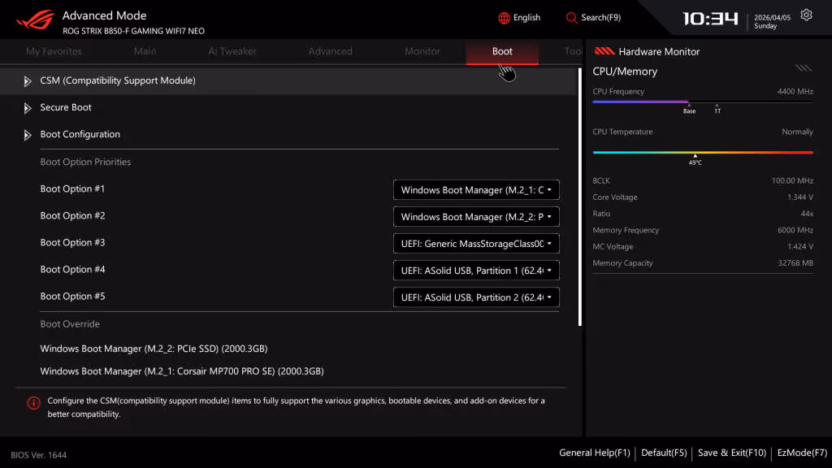
Task: Click Save & Exit(F10)
Action: click(731, 453)
